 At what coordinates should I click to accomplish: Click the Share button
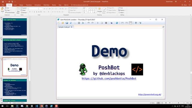pos(184,5)
